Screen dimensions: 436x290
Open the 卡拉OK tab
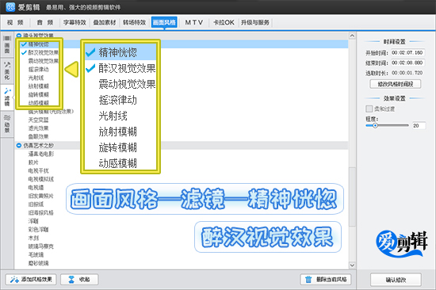(x=224, y=22)
